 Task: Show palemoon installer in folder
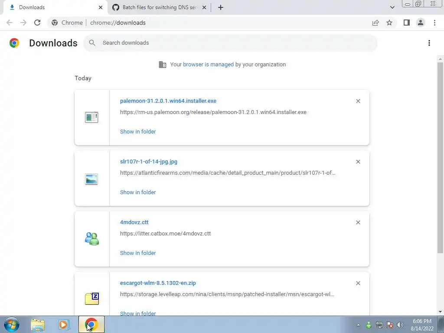(x=138, y=131)
